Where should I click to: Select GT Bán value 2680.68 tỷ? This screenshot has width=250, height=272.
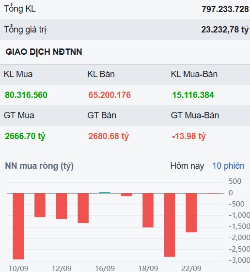tap(109, 136)
